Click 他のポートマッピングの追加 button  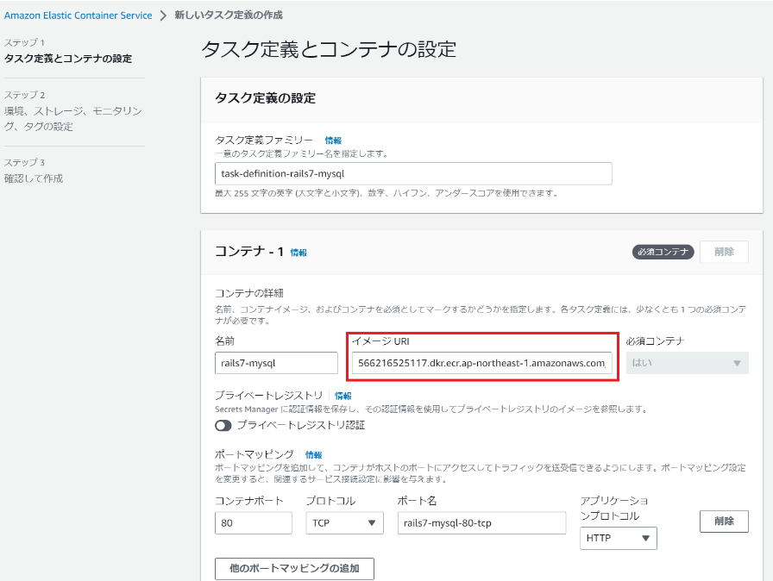[294, 569]
